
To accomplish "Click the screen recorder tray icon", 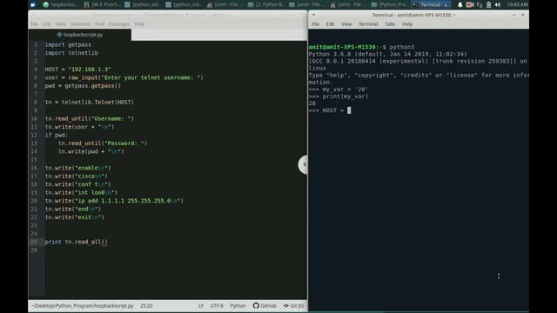I will 470,4.
